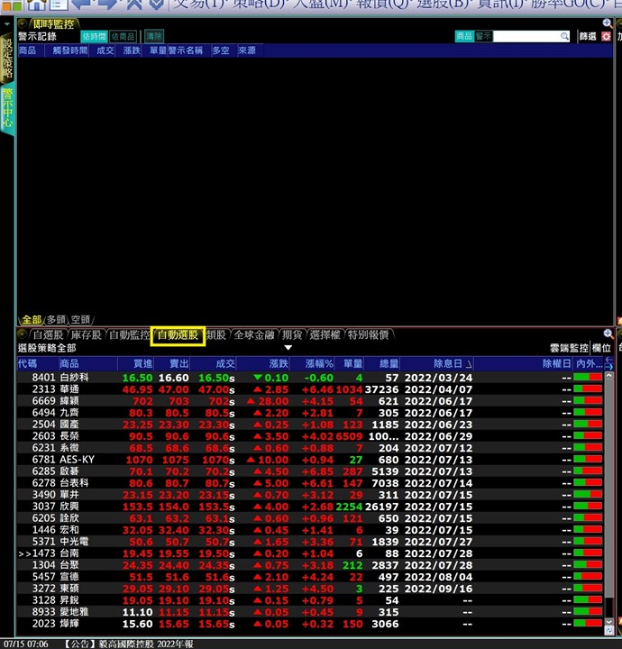This screenshot has height=649, width=622.
Task: Switch to the 自選股 tab
Action: (48, 334)
